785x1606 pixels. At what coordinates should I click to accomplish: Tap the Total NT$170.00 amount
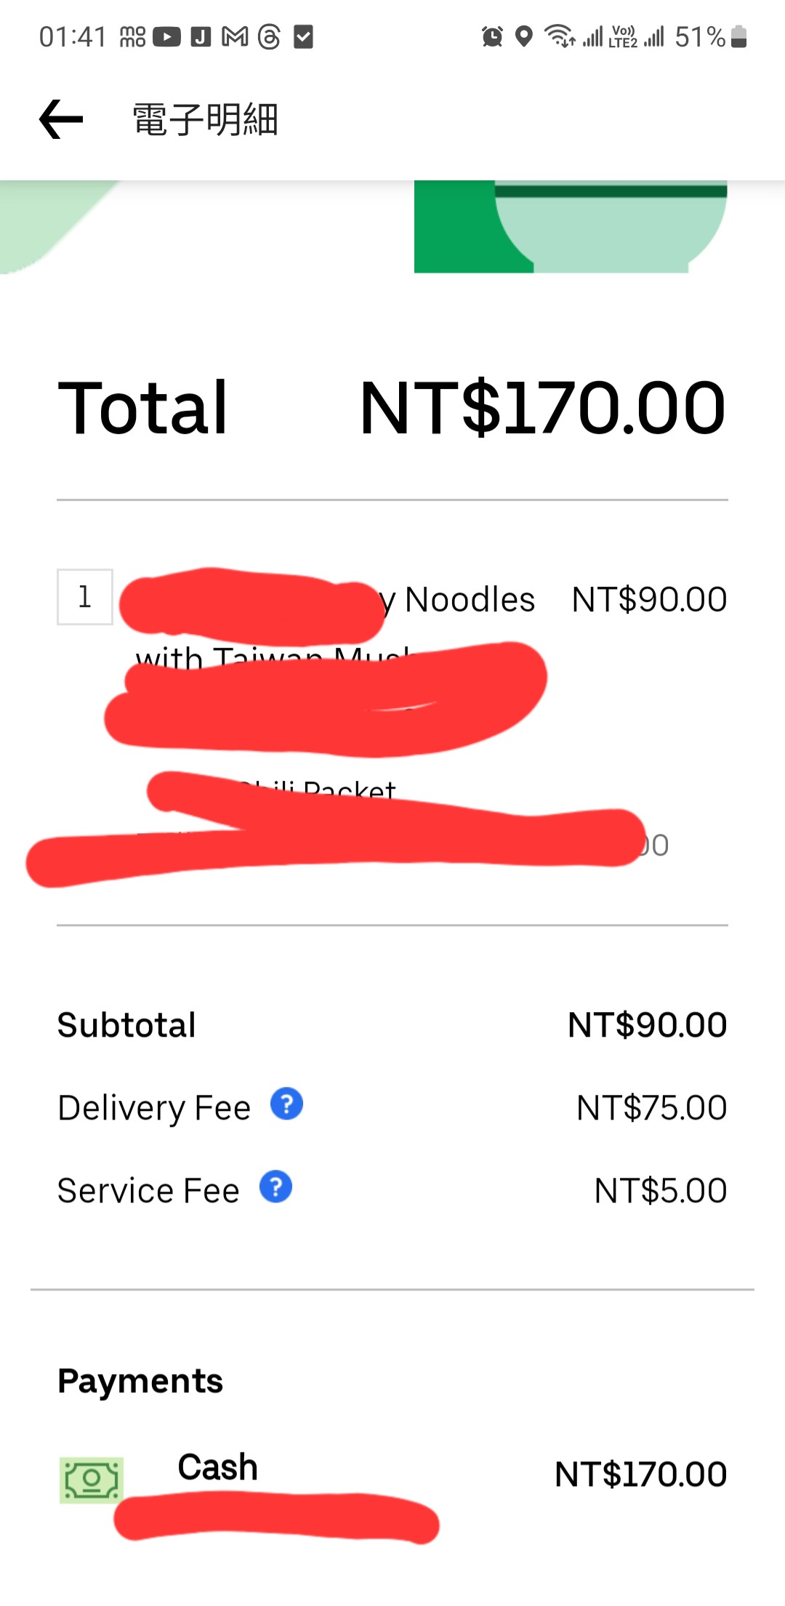[x=542, y=409]
